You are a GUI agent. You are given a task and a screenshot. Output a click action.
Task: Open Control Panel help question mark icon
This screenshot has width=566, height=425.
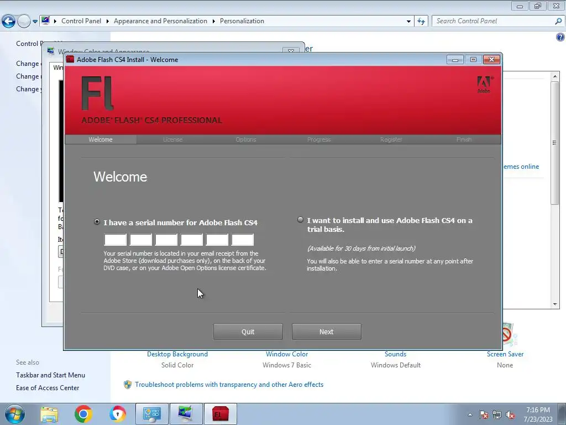point(560,37)
